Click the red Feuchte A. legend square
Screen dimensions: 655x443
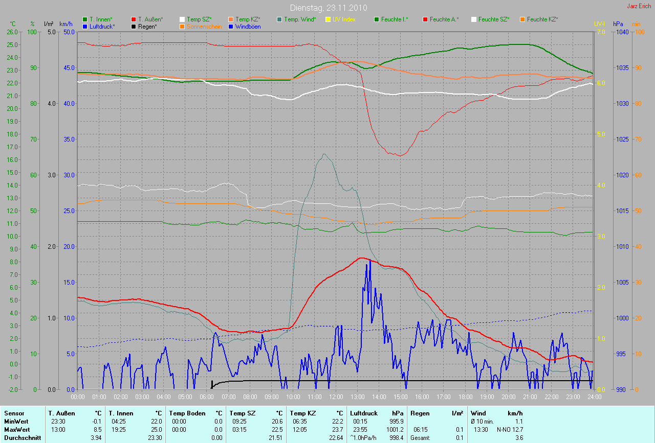[x=425, y=19]
